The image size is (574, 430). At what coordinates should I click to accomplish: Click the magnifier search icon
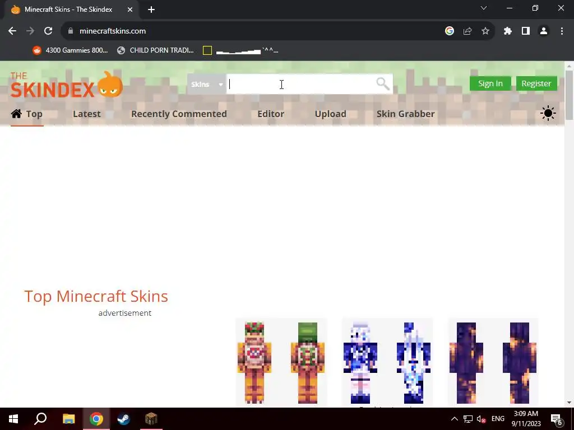382,84
